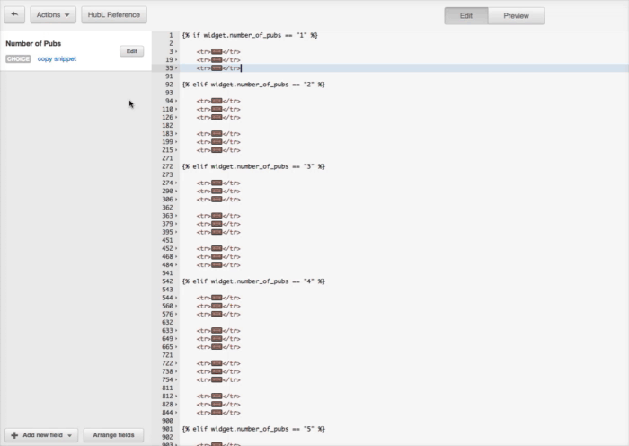Expand the fold arrow at line 544
Viewport: 629px width, 446px height.
click(176, 298)
